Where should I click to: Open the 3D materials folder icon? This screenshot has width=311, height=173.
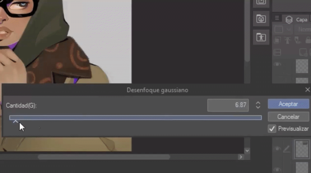pyautogui.click(x=261, y=19)
